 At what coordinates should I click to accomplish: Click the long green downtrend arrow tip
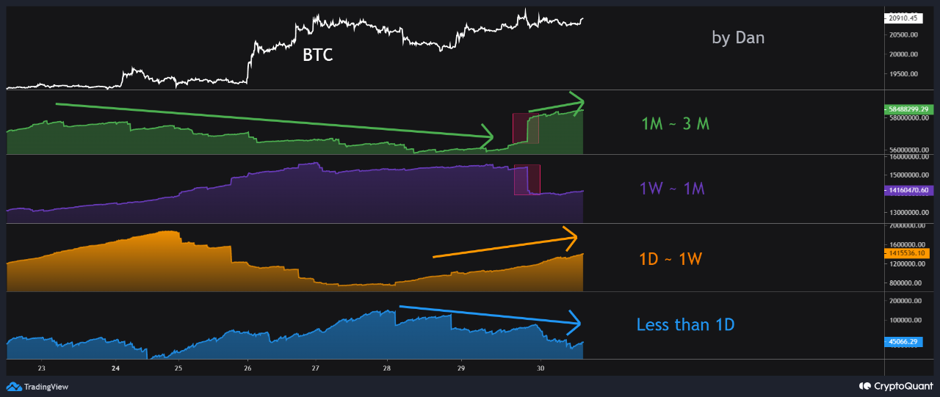click(488, 136)
